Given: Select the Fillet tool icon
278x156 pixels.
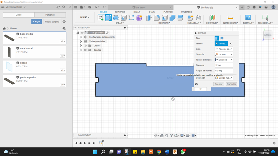Looking at the screenshot, I should pos(157,18).
